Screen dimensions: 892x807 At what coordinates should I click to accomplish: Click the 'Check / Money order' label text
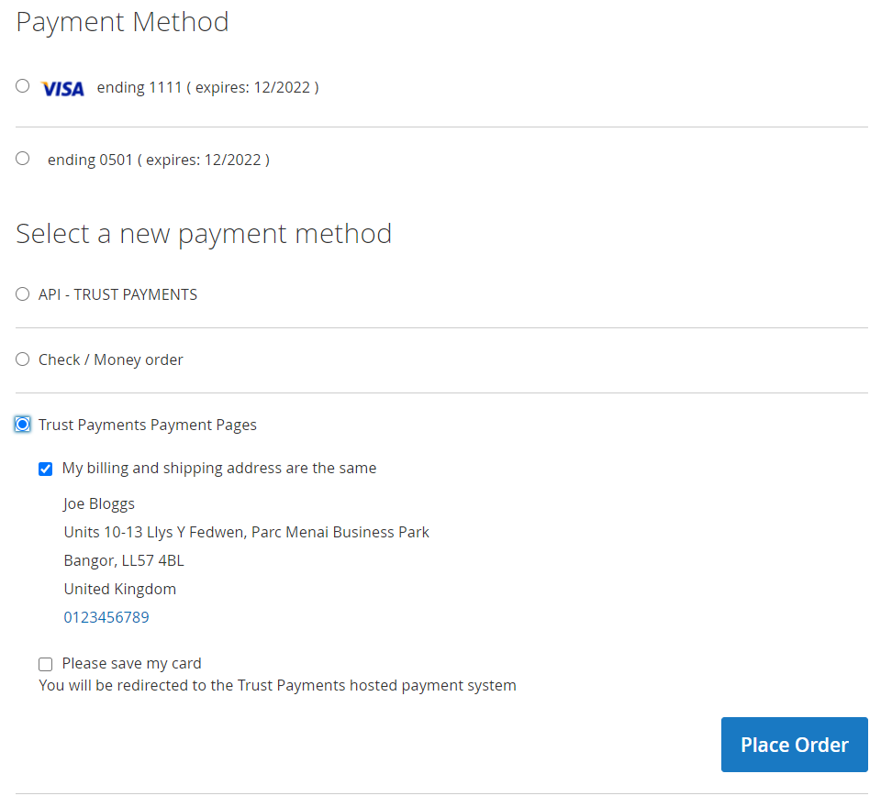110,359
